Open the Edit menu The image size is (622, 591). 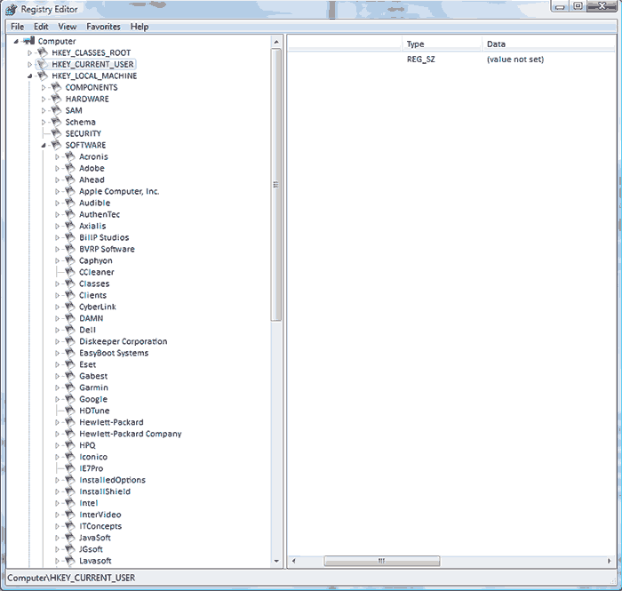coord(41,27)
